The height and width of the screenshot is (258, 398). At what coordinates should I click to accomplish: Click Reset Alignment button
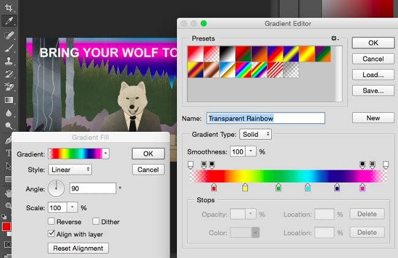(78, 248)
